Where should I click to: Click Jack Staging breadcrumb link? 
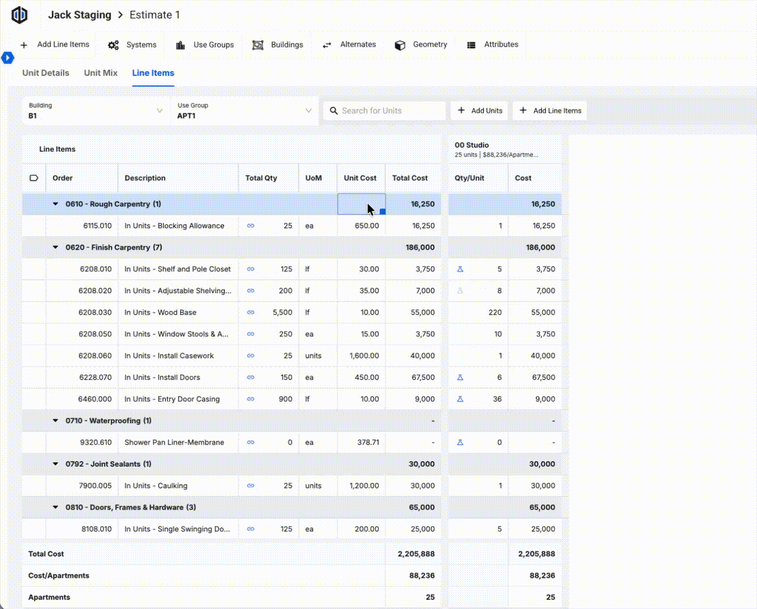tap(80, 15)
